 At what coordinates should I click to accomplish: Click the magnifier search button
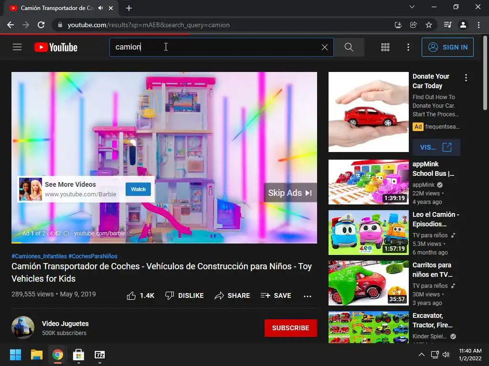[349, 47]
